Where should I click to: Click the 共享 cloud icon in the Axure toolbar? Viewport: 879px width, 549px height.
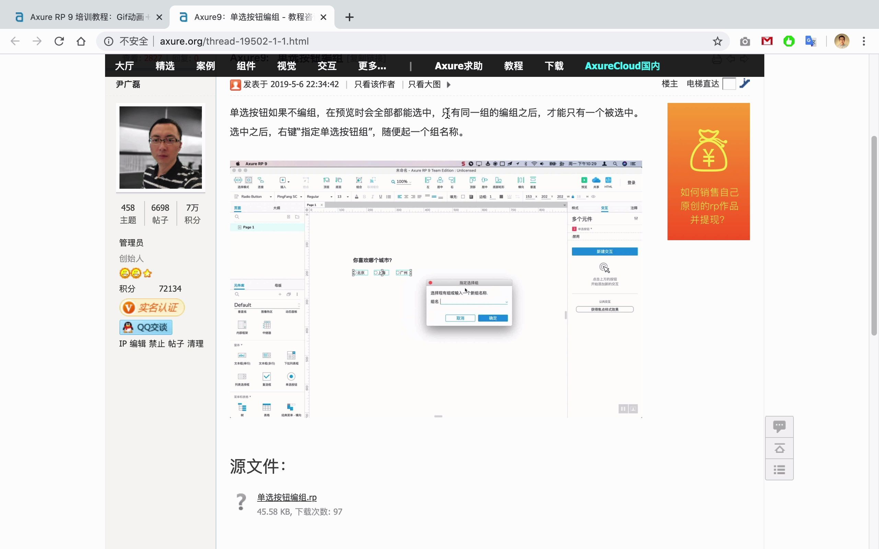pos(596,180)
